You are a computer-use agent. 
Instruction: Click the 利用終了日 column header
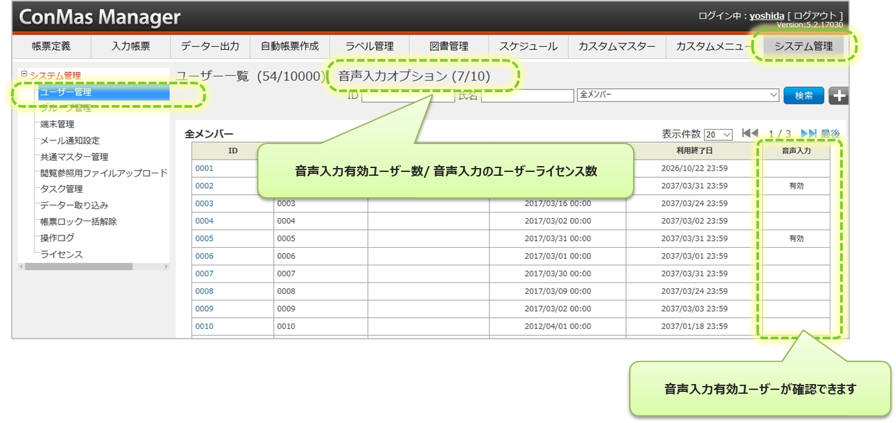pos(695,151)
